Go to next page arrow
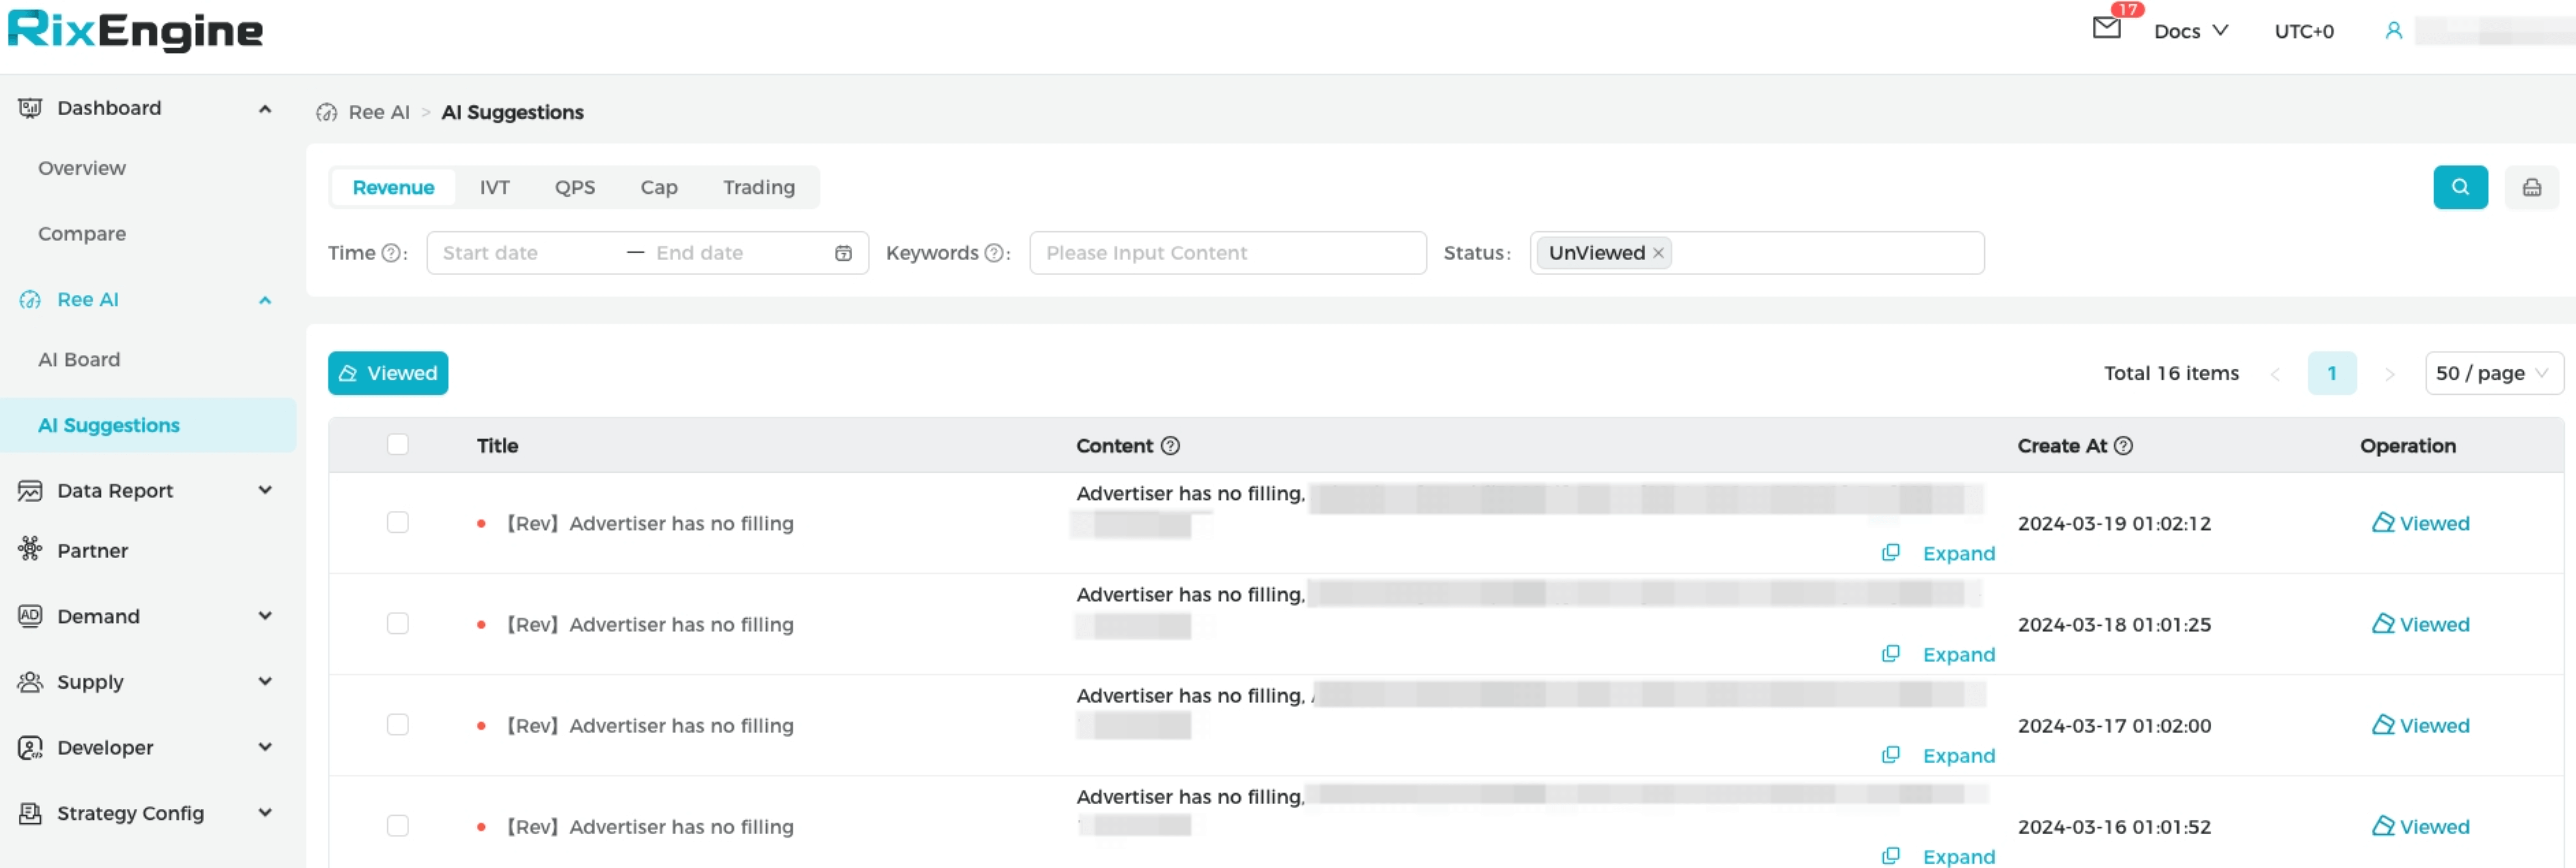The width and height of the screenshot is (2576, 868). 2389,374
